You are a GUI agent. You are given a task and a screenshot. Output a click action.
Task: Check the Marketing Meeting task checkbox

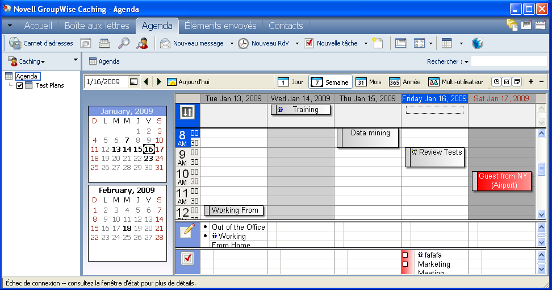405,264
